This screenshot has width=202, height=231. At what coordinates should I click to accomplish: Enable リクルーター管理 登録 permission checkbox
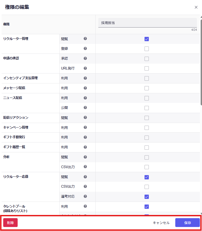click(x=146, y=49)
